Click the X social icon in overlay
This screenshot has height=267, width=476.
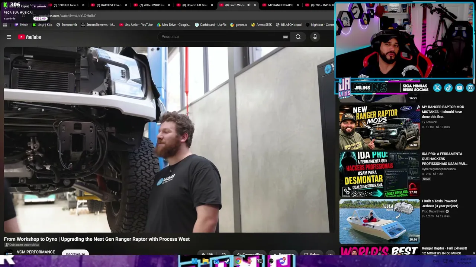(437, 88)
